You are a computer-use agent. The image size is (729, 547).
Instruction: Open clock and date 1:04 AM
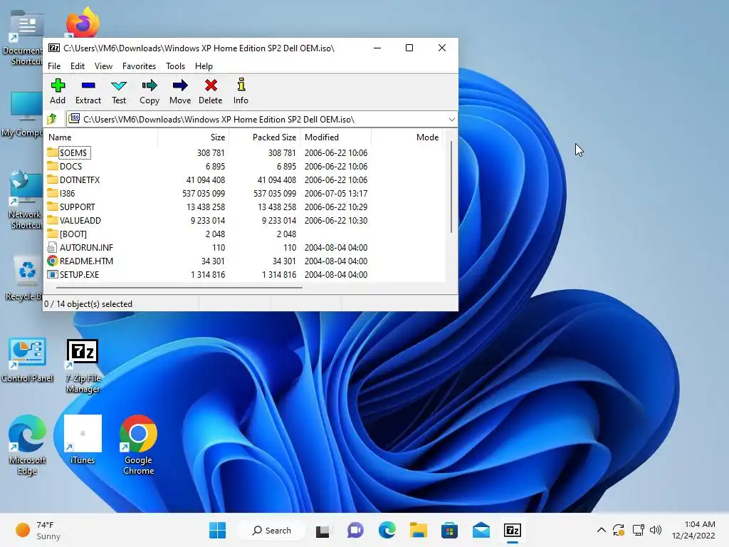click(693, 530)
